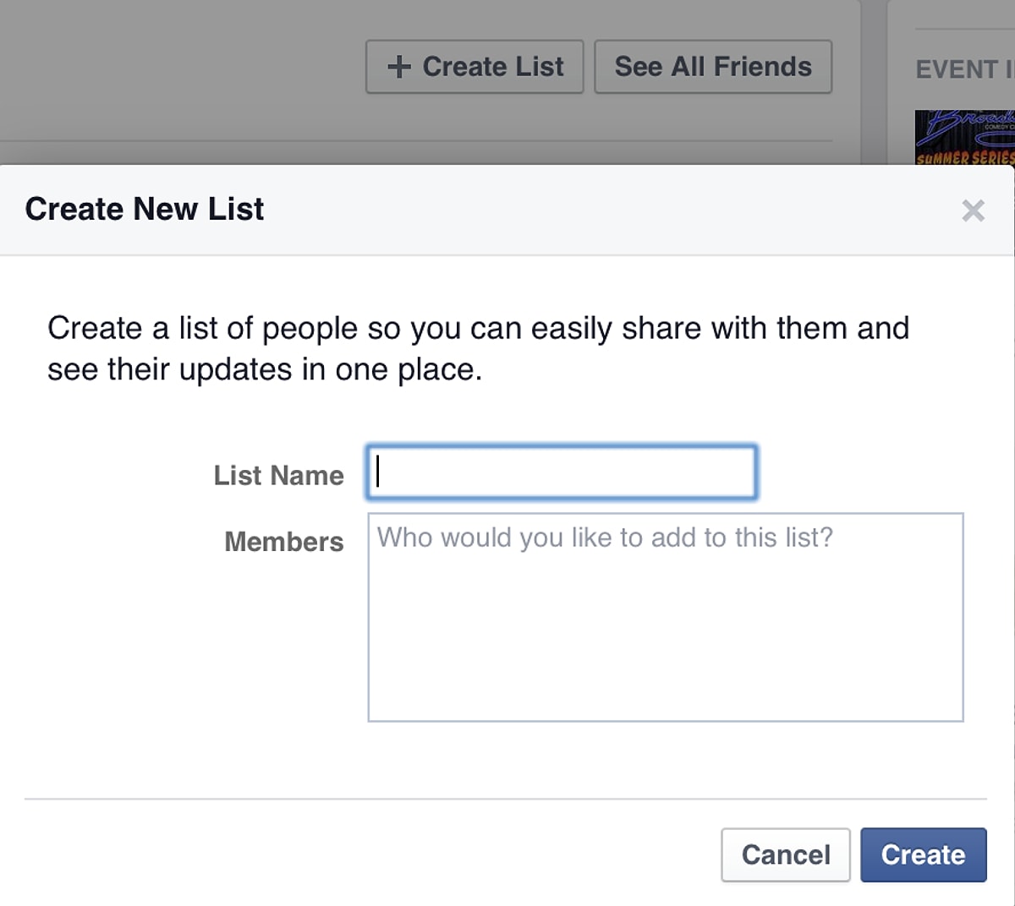Click the gray header bar beside dialog title
The image size is (1015, 906).
(x=609, y=210)
